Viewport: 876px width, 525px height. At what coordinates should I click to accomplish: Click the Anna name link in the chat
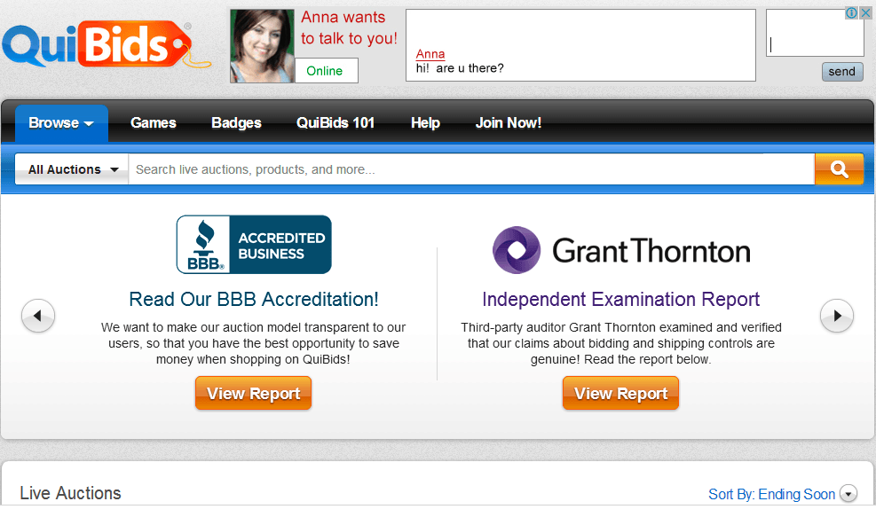[430, 54]
